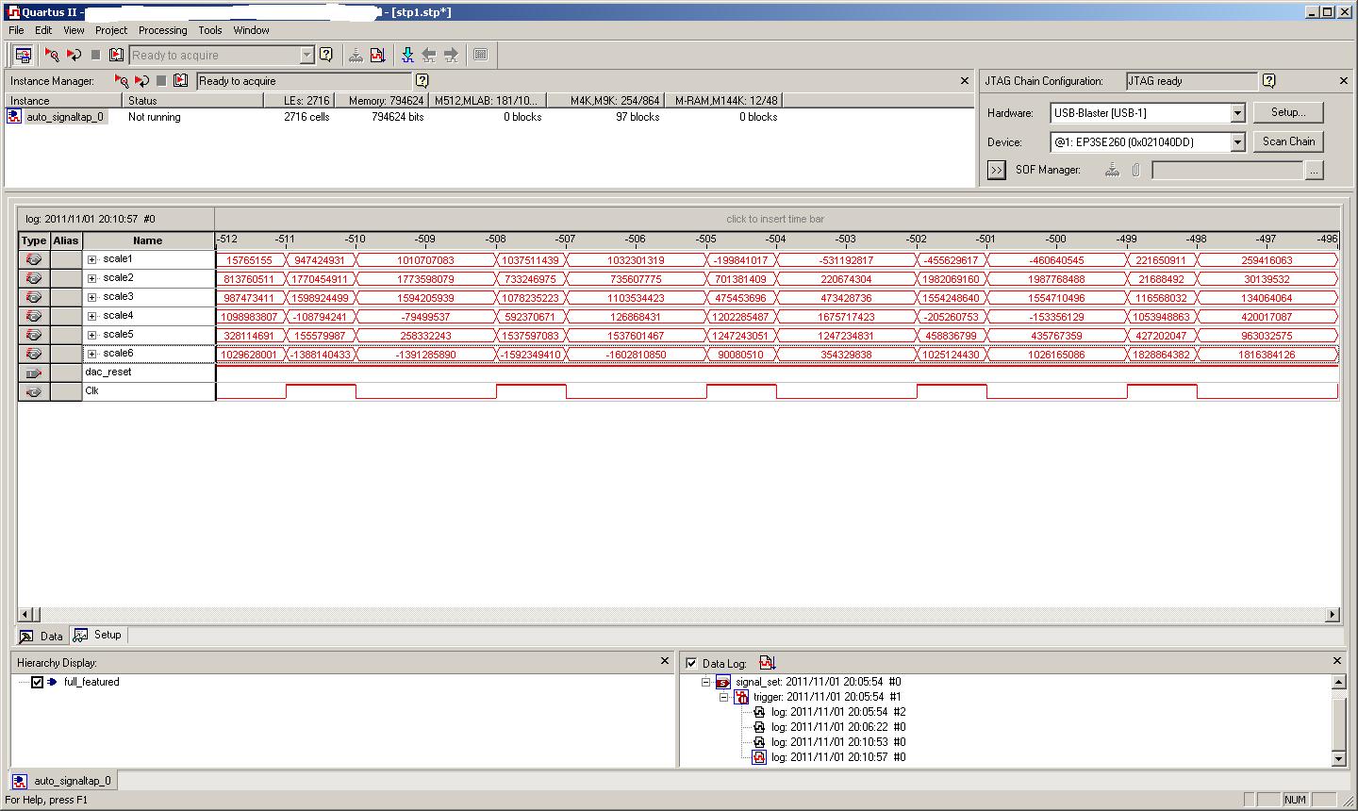Collapse the trigger tree node
Viewport: 1358px width, 811px height.
(x=724, y=697)
